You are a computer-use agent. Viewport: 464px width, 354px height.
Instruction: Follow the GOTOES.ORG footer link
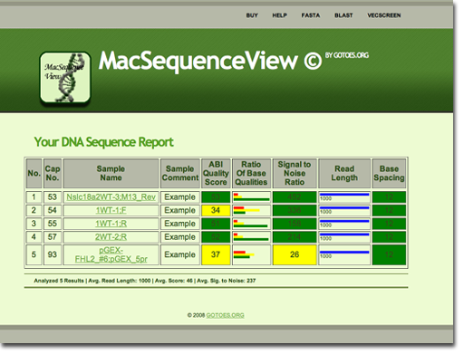225,315
